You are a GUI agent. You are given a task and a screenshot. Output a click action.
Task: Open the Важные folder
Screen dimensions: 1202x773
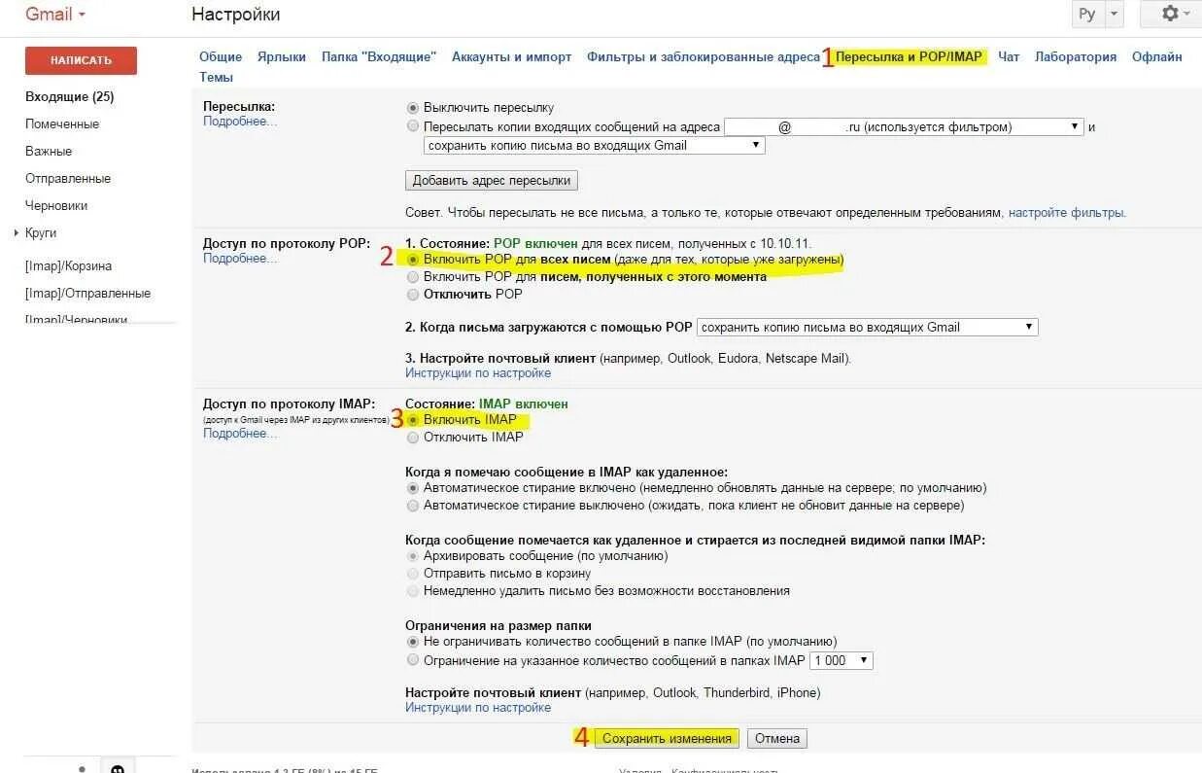pos(49,152)
